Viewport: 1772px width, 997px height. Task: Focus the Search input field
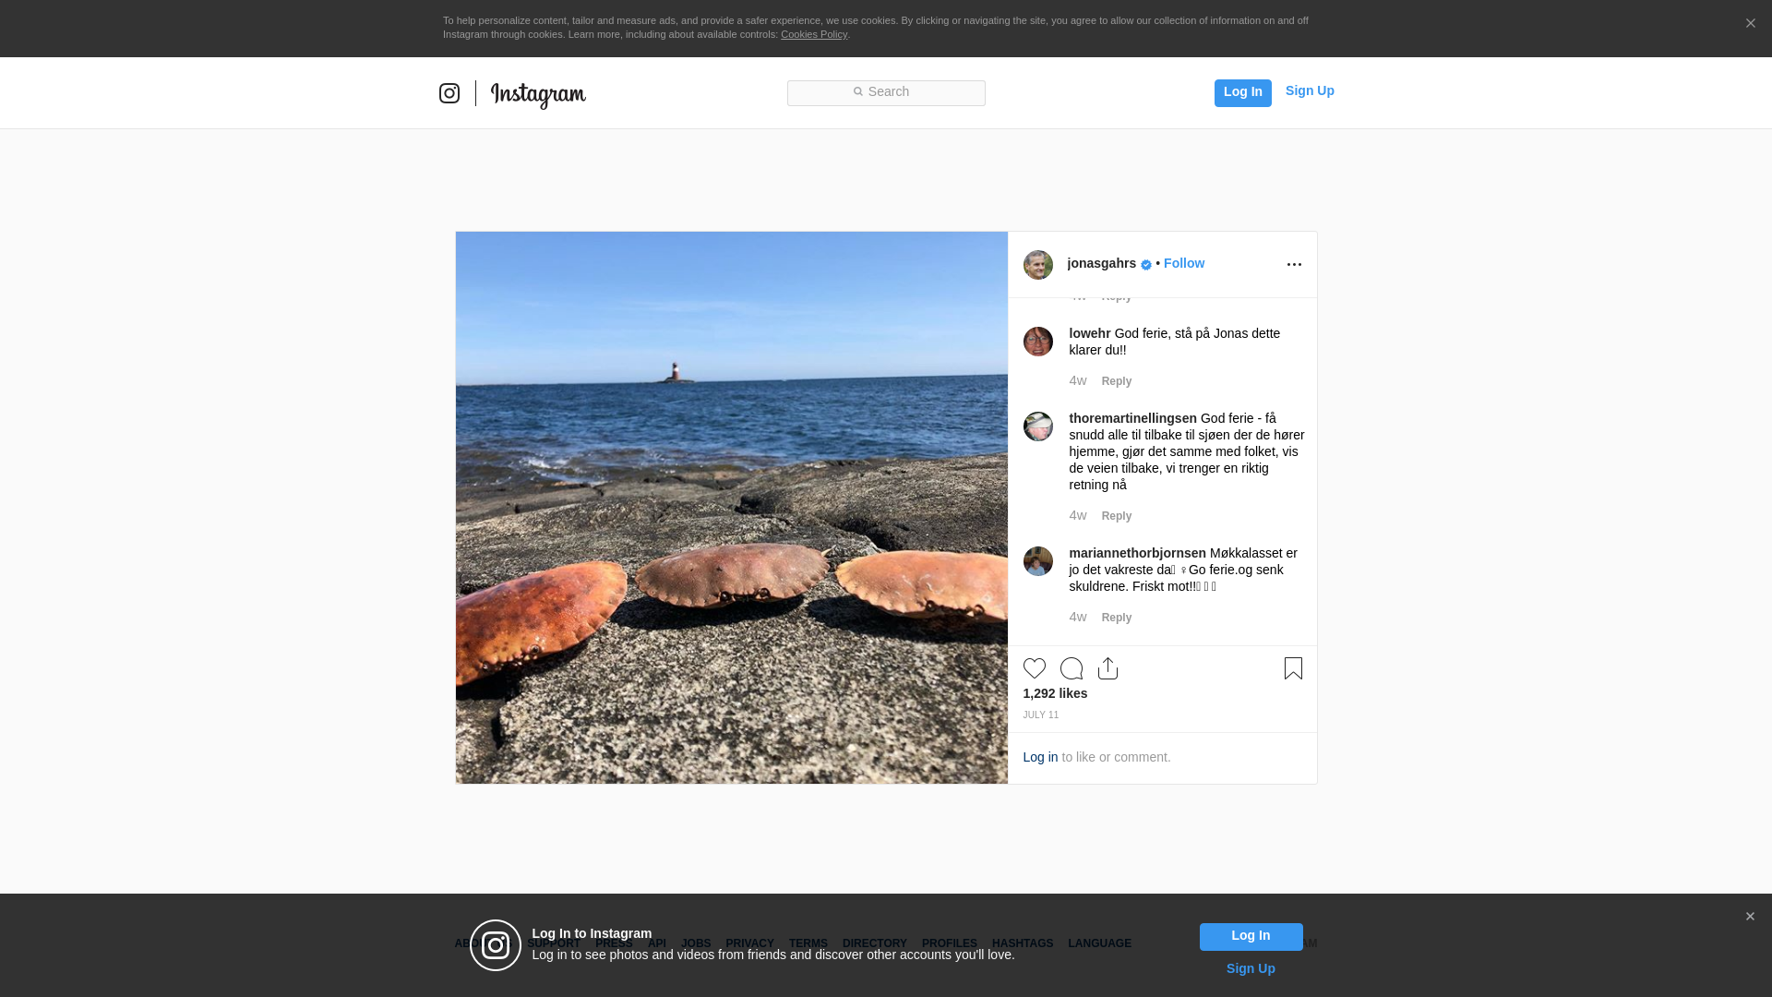pos(886,92)
